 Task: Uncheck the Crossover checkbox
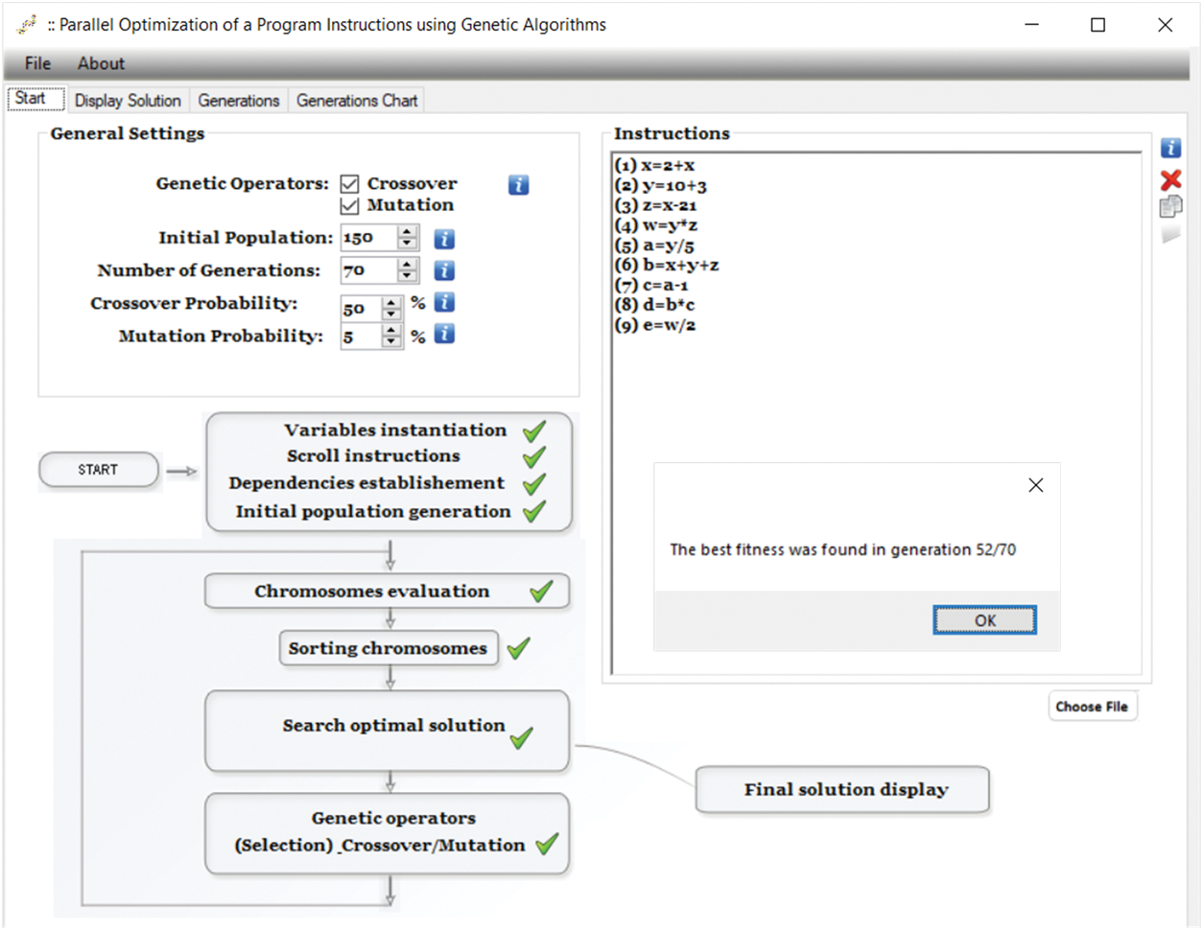(x=350, y=184)
